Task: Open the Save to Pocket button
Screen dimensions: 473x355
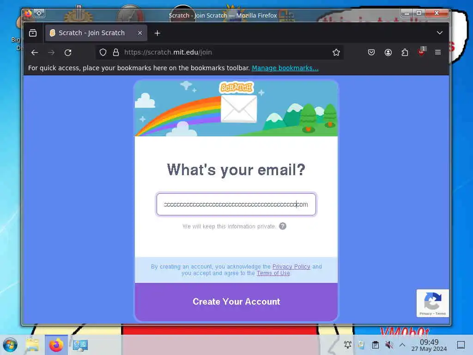Action: [371, 53]
